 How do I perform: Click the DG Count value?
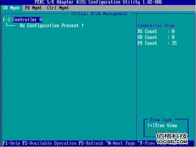(x=173, y=31)
